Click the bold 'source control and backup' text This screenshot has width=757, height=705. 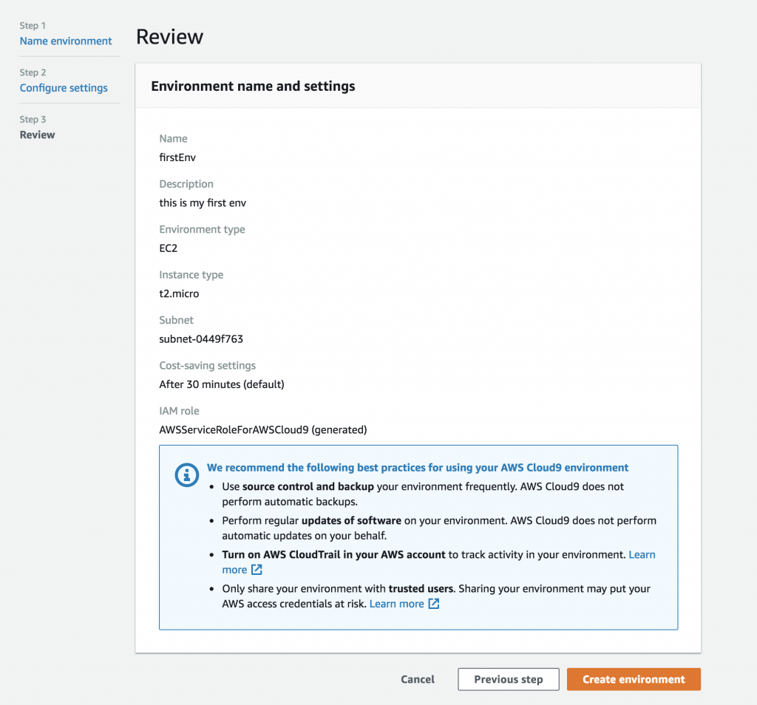[x=308, y=486]
